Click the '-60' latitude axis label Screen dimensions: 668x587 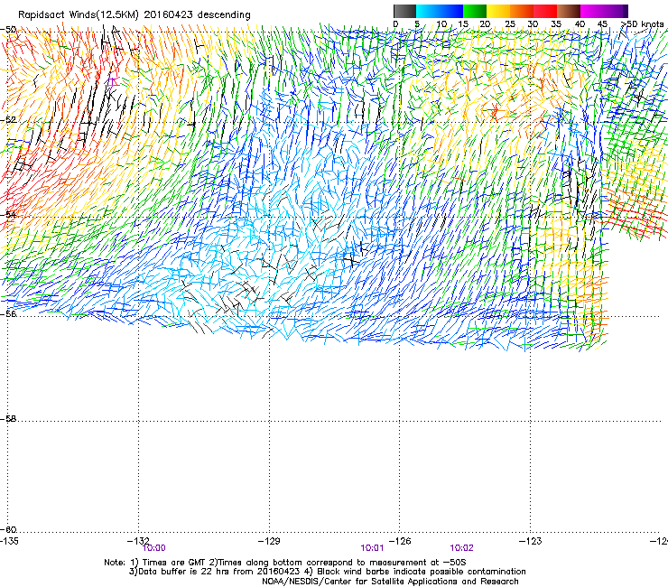point(8,529)
